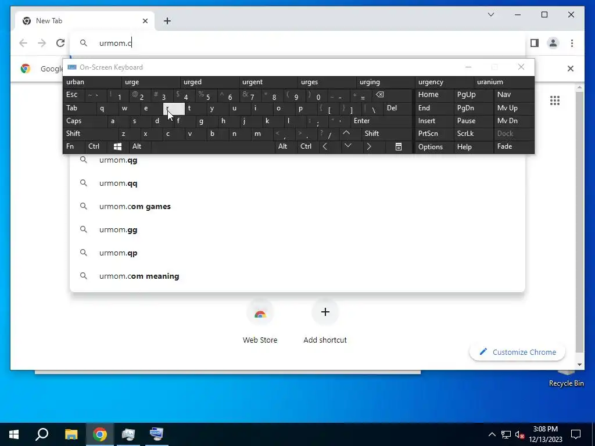Tap the Mv Up key on On-Screen Keyboard
595x446 pixels.
pyautogui.click(x=514, y=108)
